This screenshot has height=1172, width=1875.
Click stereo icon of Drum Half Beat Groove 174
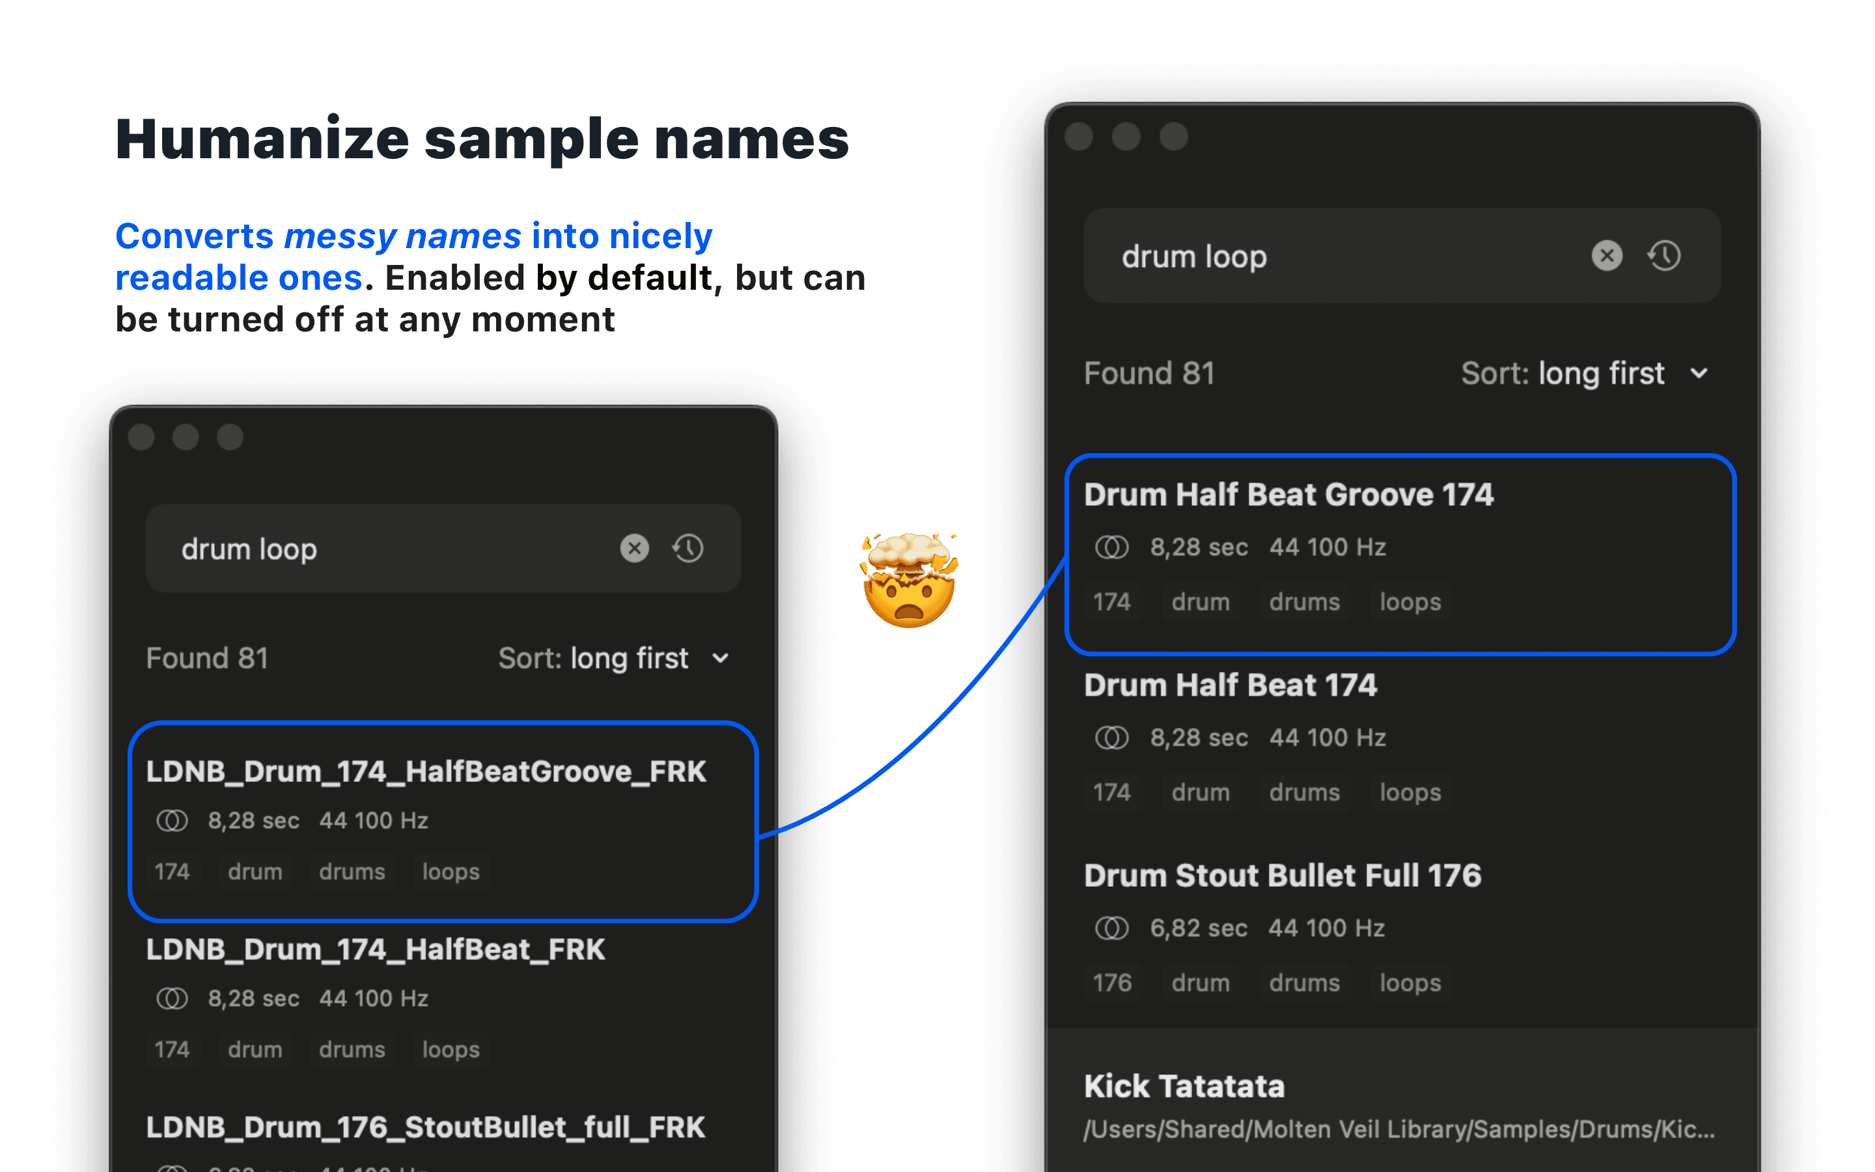(x=1111, y=547)
